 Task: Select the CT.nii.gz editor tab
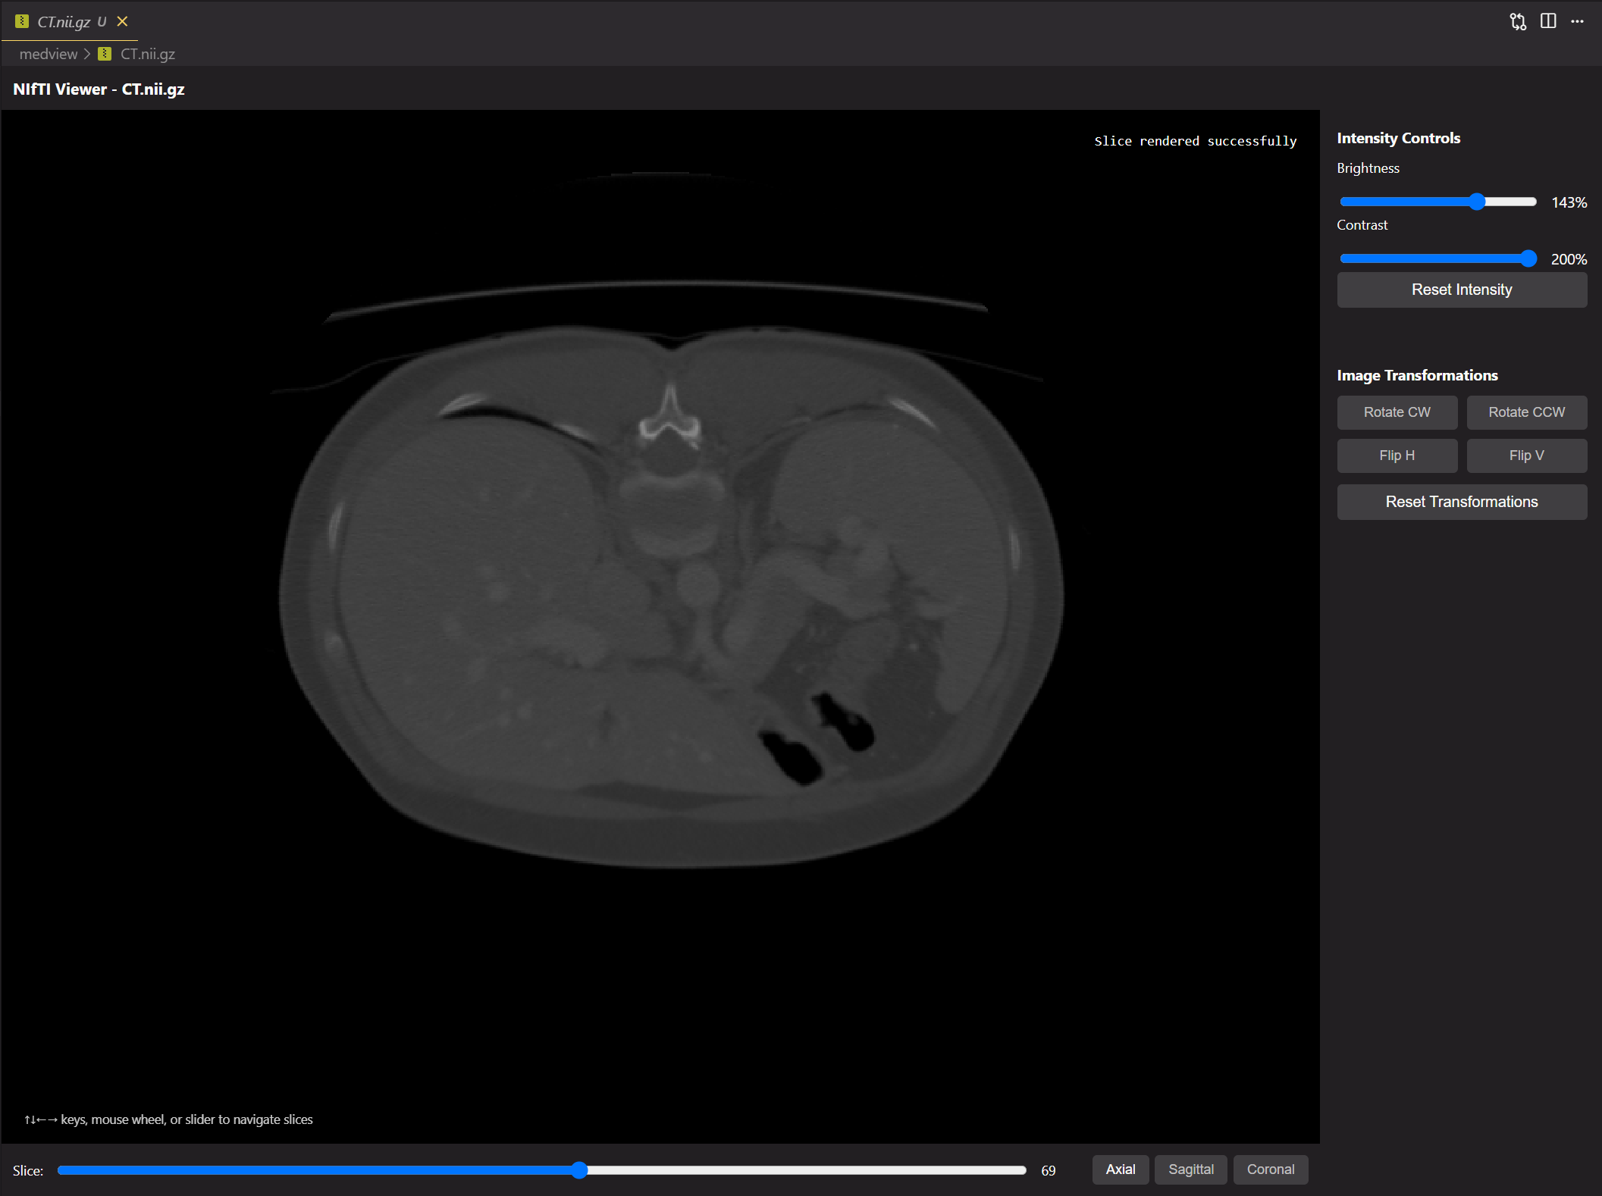point(70,21)
